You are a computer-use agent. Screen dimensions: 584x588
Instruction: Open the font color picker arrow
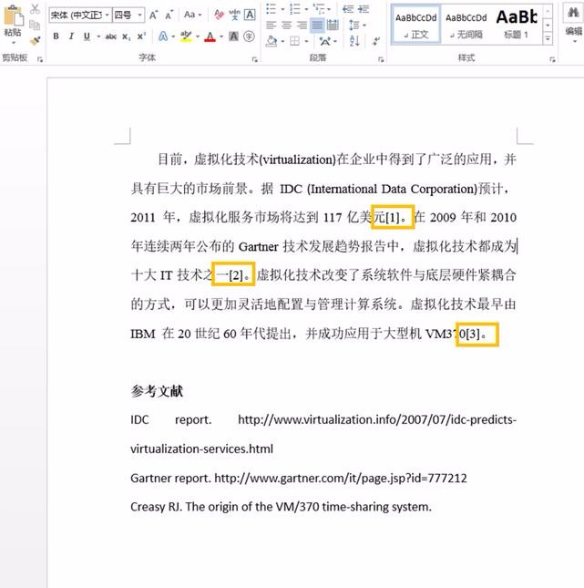221,36
